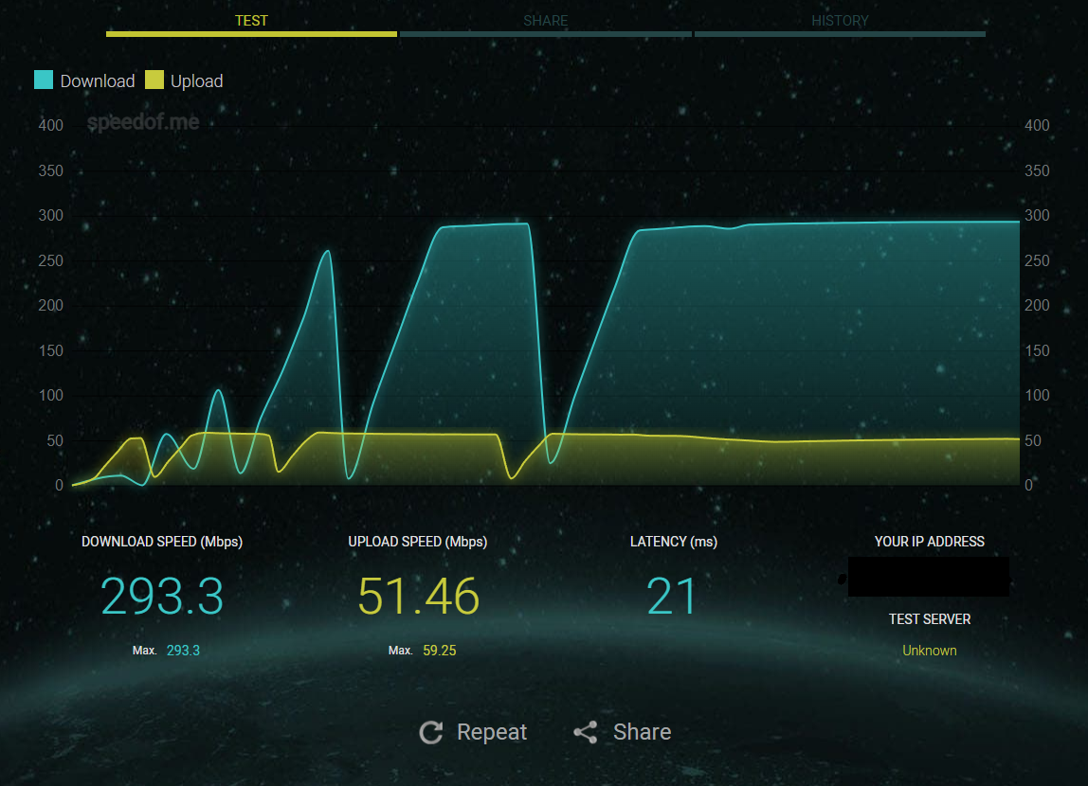Image resolution: width=1088 pixels, height=786 pixels.
Task: Click the Max. 59.25 upload value
Action: [439, 651]
